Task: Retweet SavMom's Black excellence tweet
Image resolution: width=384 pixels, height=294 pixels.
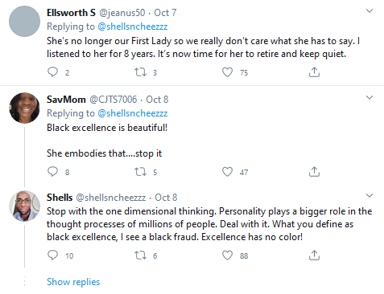Action: tap(140, 172)
